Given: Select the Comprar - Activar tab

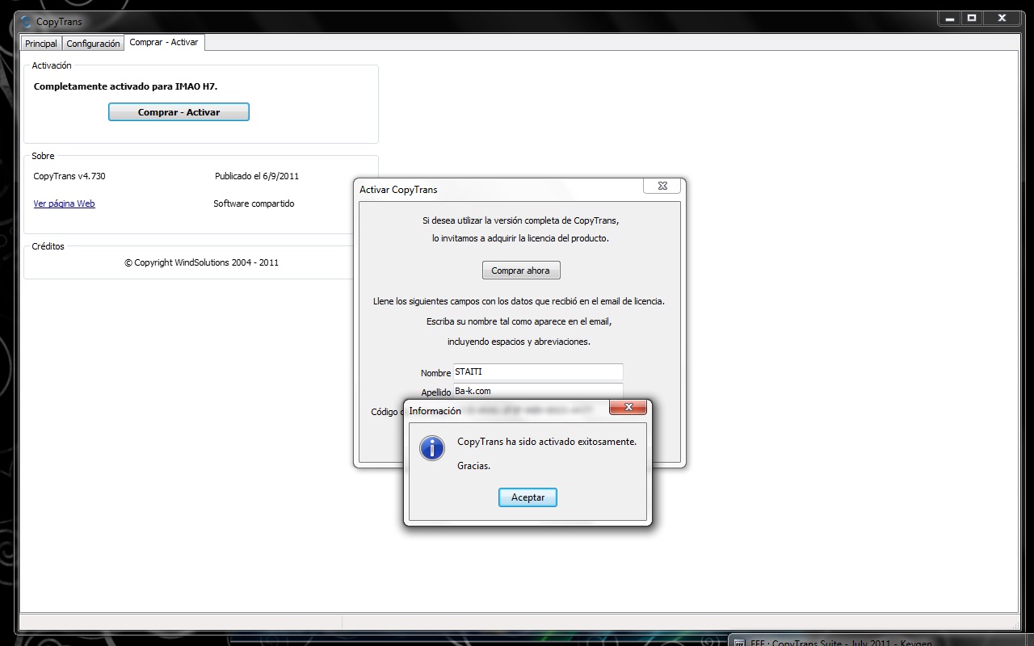Looking at the screenshot, I should coord(164,42).
